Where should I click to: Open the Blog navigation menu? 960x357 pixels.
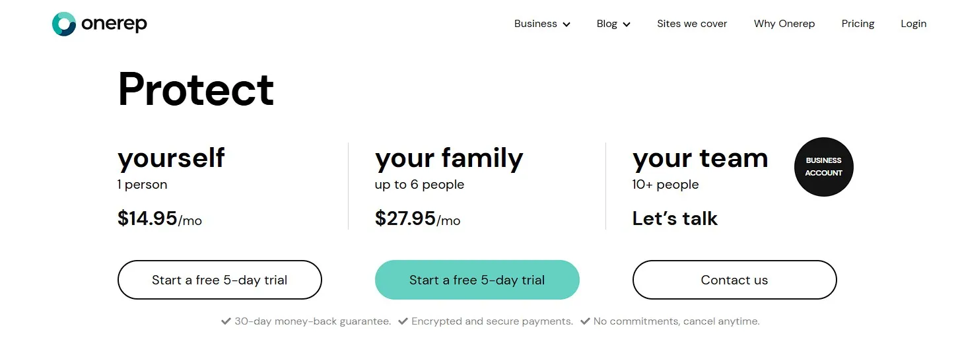click(607, 24)
